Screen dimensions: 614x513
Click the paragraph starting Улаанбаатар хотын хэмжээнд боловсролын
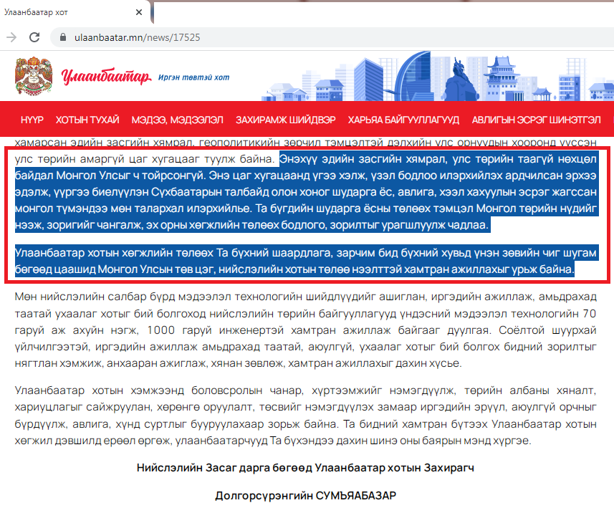tap(306, 416)
